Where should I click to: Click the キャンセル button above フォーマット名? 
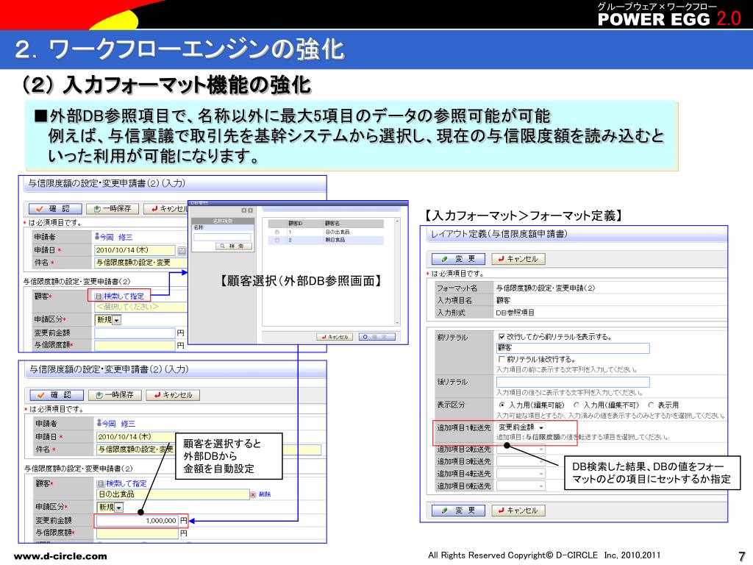point(518,259)
